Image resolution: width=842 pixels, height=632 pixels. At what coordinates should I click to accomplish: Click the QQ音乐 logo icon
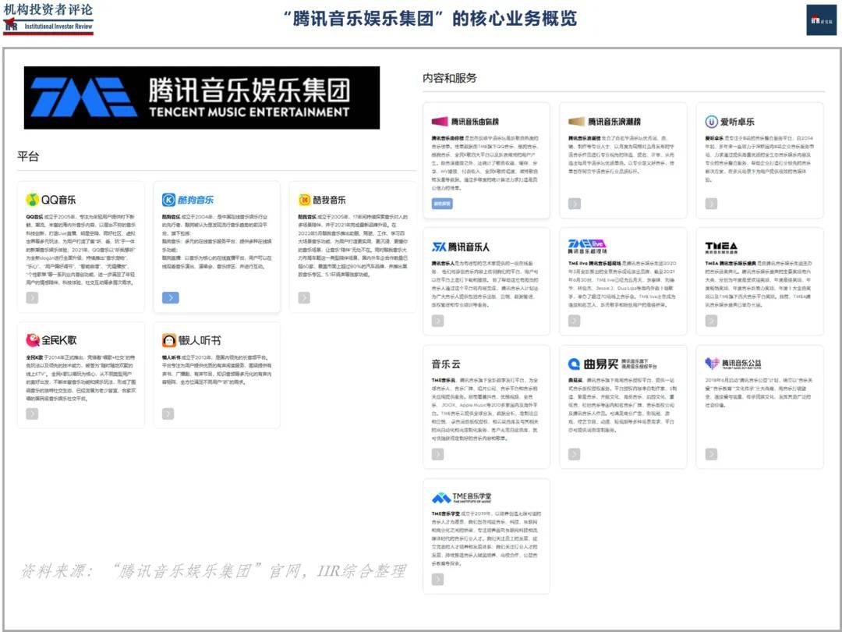click(x=32, y=200)
